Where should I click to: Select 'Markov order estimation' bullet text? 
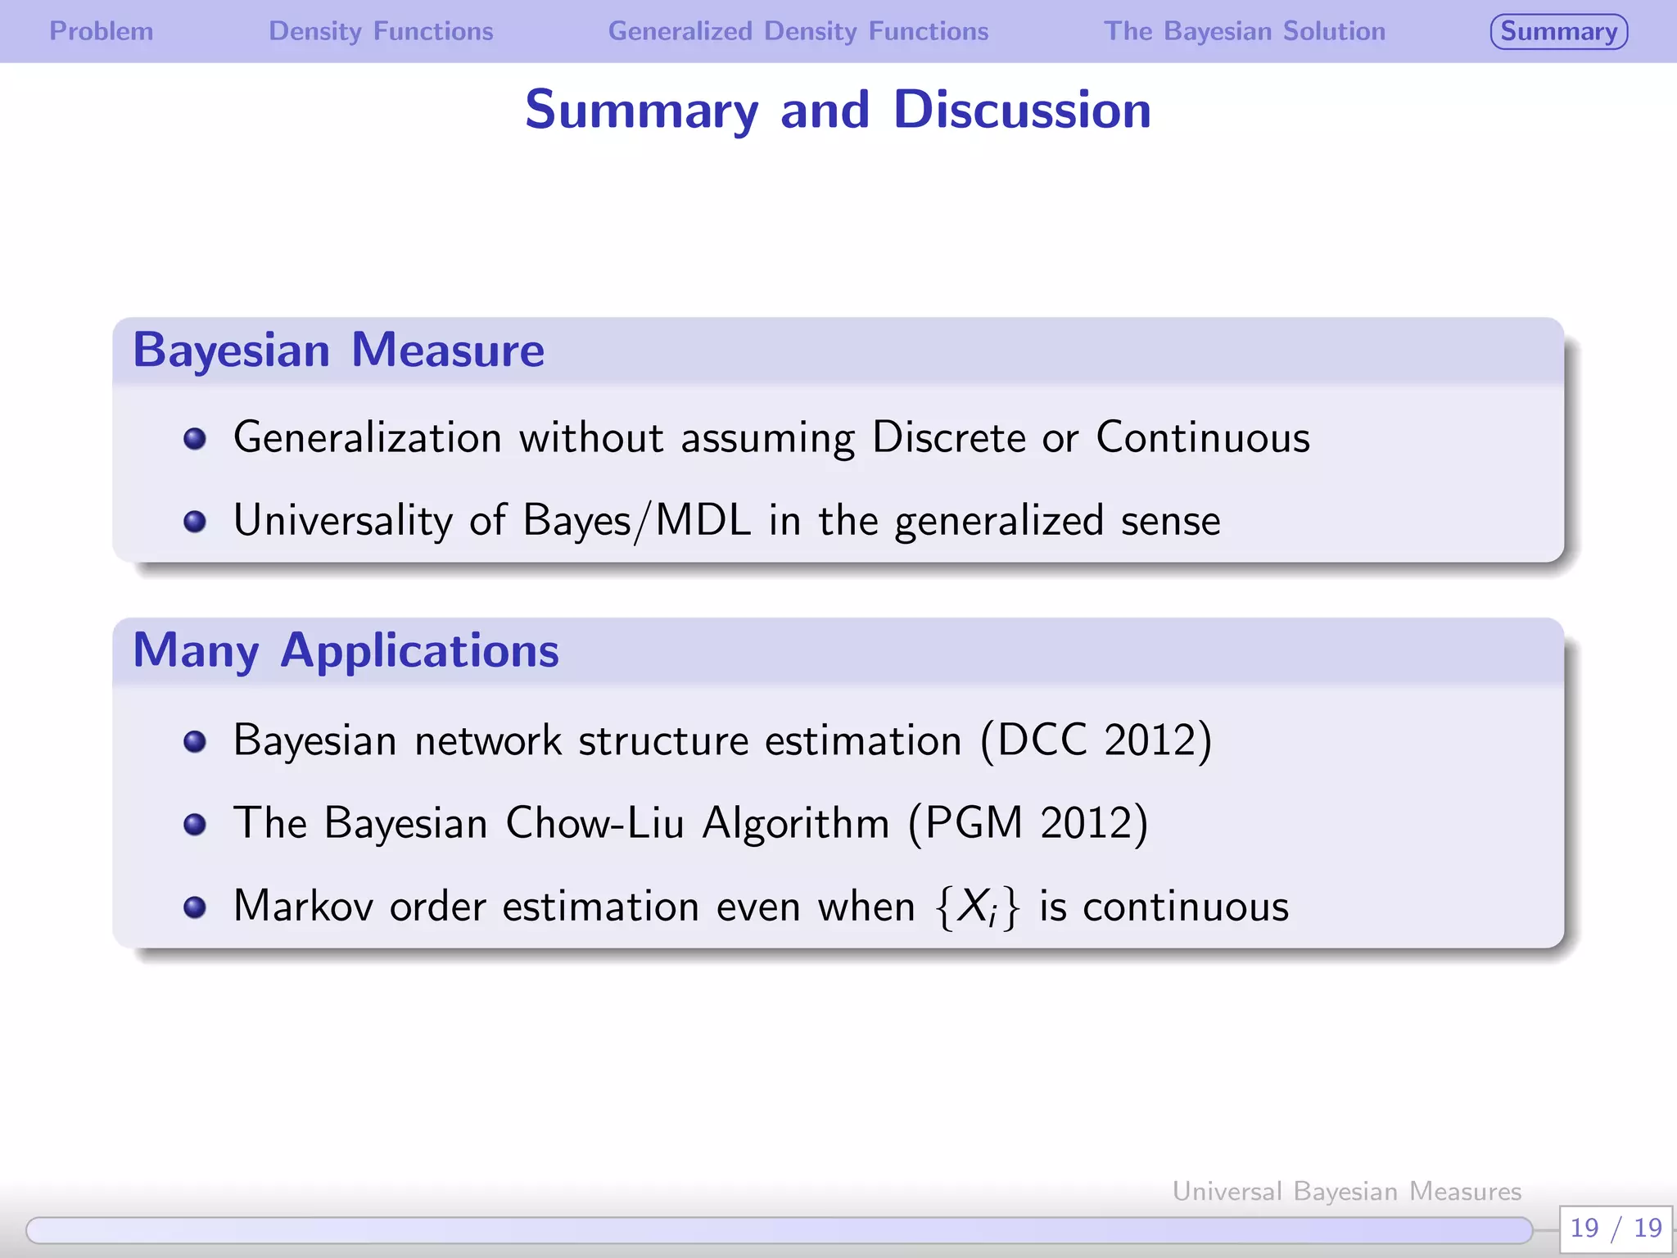click(x=762, y=907)
